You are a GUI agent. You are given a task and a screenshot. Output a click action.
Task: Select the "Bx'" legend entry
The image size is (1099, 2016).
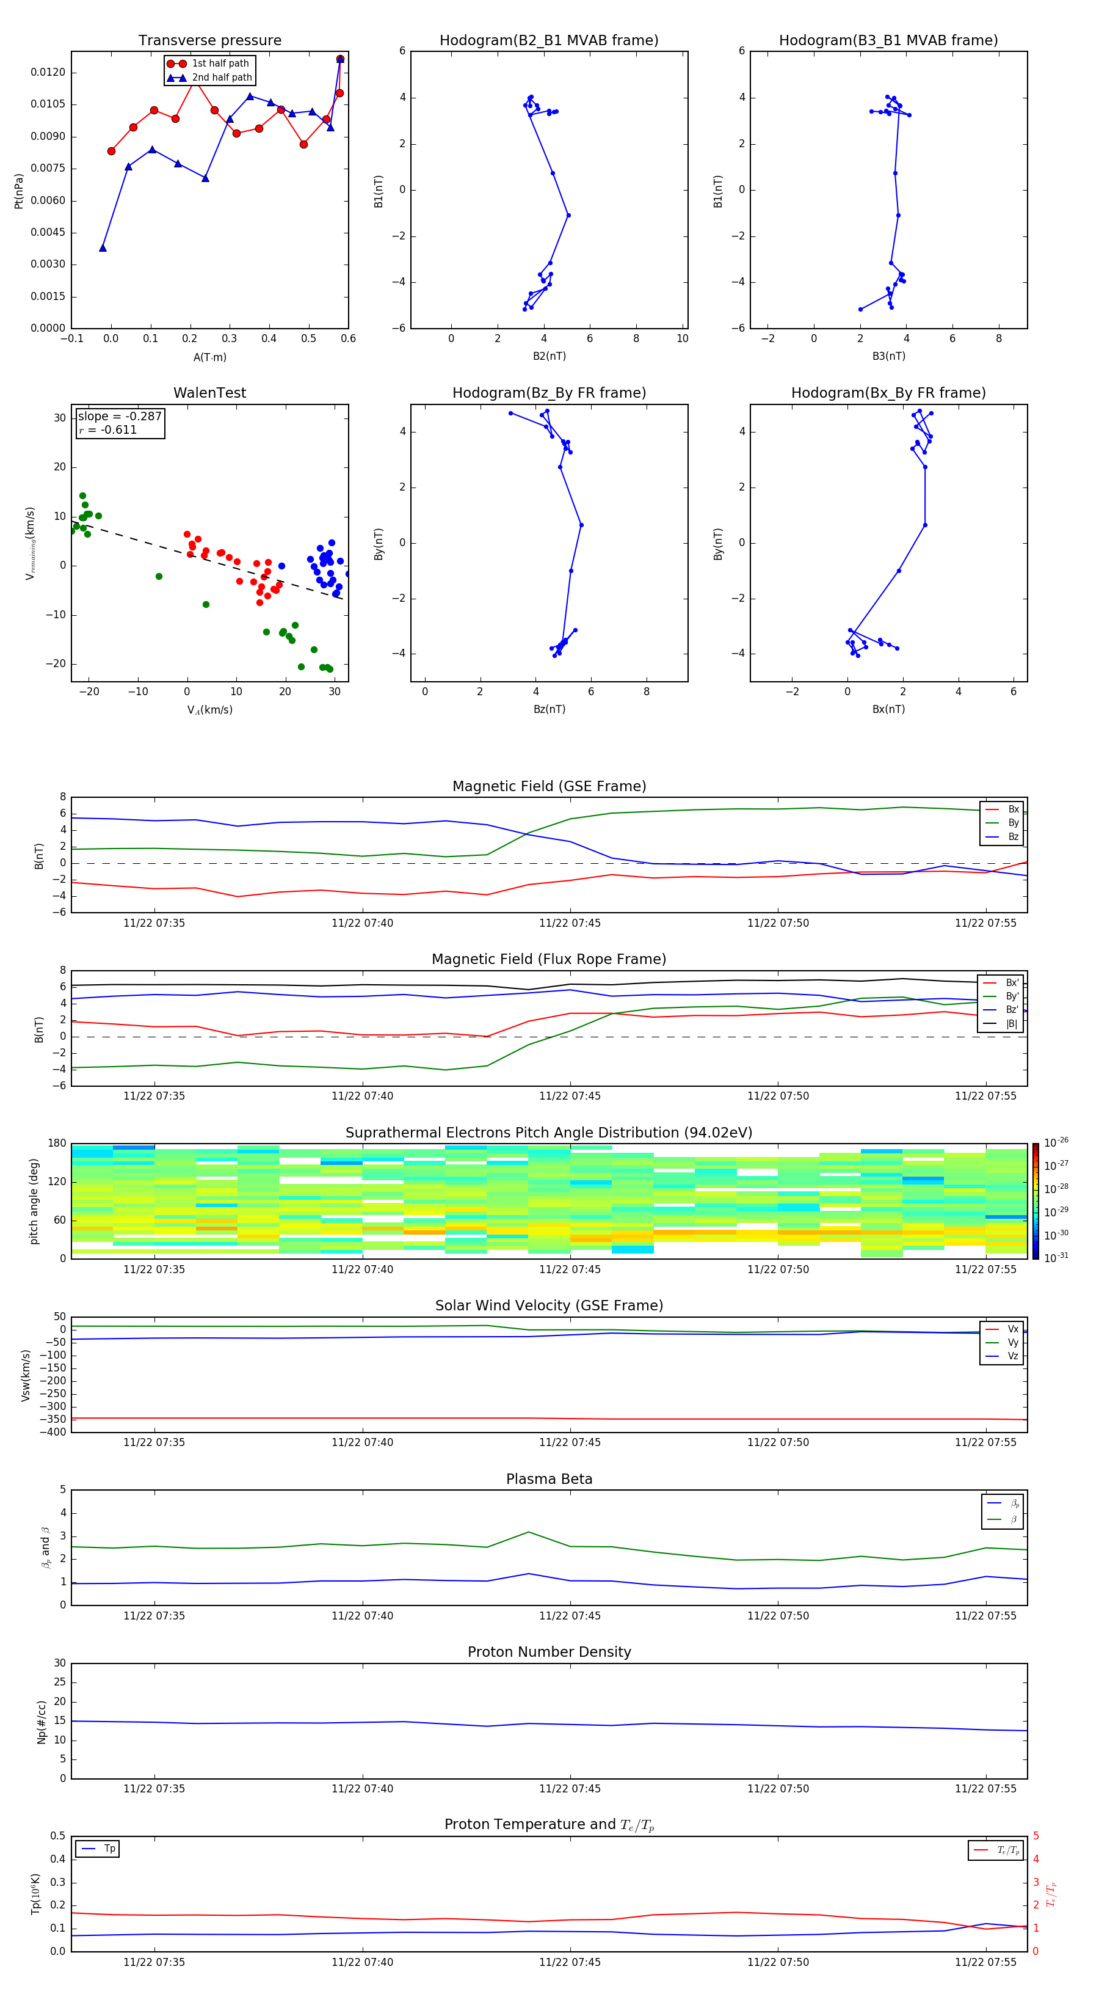pos(1001,983)
